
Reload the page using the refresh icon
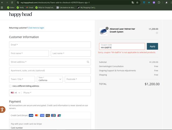pos(12,2)
